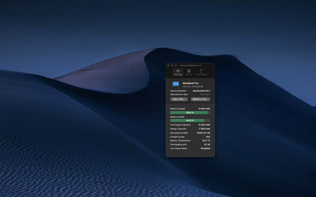Click the Battery Charge 93,6 % bar

tap(190, 113)
